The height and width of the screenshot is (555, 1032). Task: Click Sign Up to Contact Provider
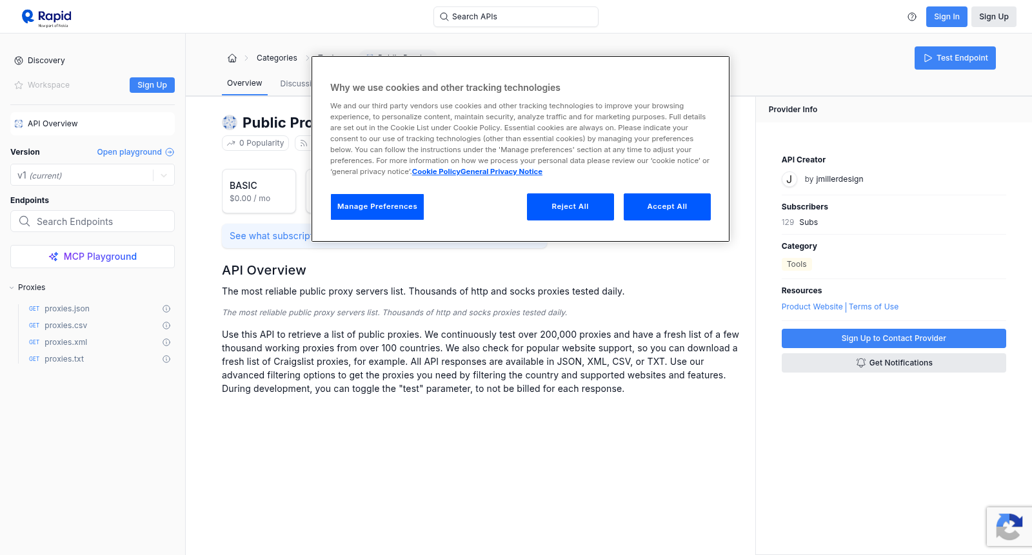point(893,338)
